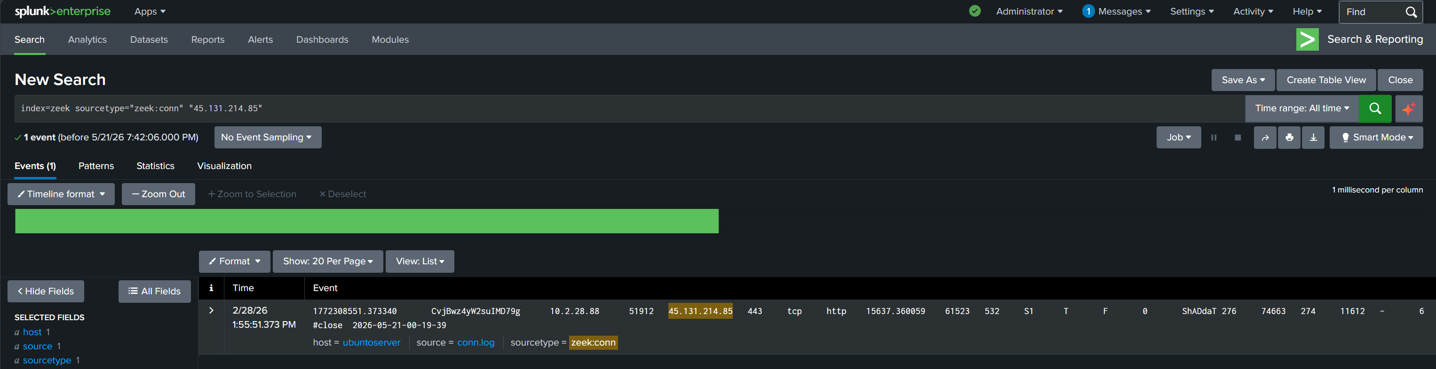Viewport: 1436px width, 369px height.
Task: Click the All Fields button
Action: (154, 291)
